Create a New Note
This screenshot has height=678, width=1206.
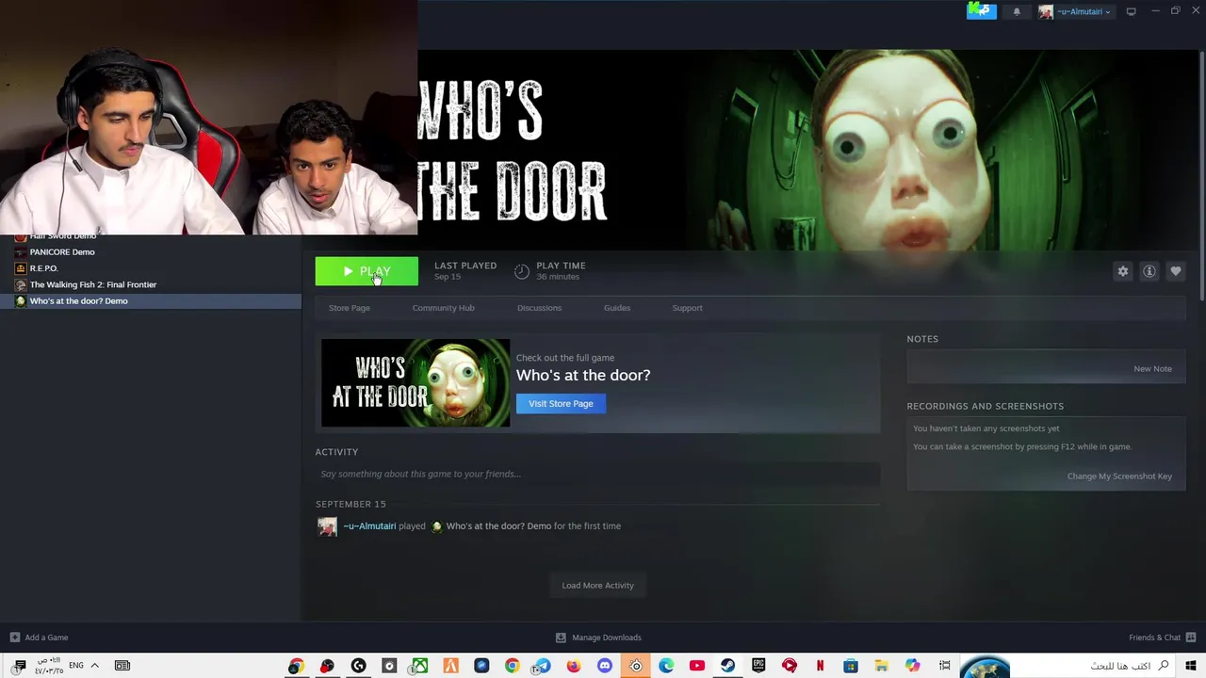pyautogui.click(x=1152, y=369)
